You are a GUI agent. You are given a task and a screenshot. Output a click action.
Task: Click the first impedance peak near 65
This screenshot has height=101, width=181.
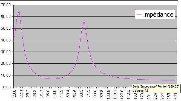[19, 10]
